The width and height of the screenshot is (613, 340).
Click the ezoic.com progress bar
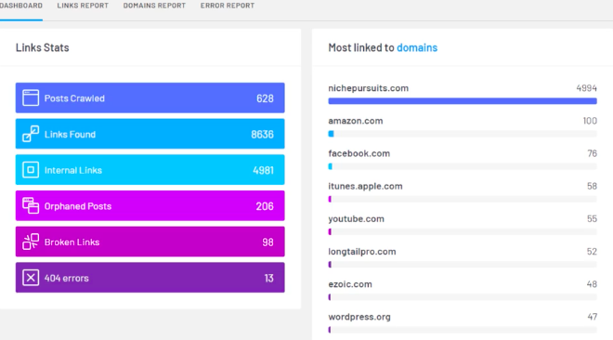[x=463, y=297]
